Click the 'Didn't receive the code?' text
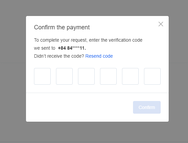188x143 pixels. [59, 56]
